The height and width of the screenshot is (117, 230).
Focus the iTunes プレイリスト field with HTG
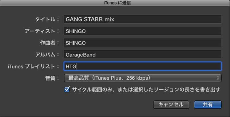click(x=143, y=66)
